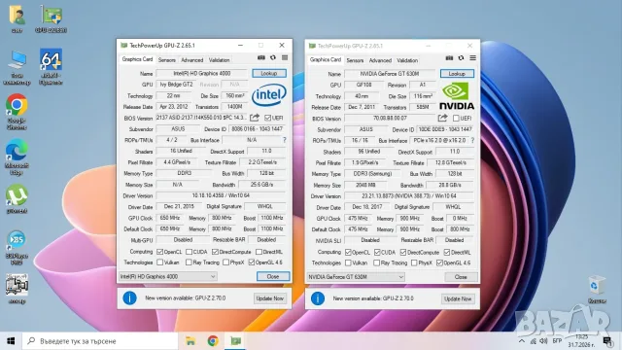Viewport: 622px width, 350px height.
Task: Click Lookup button in Intel window
Action: [269, 74]
